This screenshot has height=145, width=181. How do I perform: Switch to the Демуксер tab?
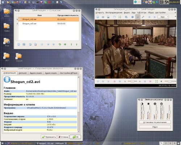coord(23,73)
